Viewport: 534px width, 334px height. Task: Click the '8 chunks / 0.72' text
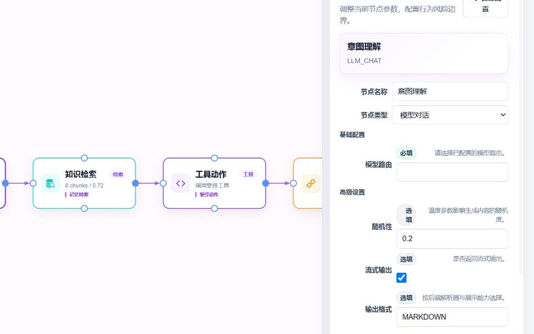(x=84, y=186)
